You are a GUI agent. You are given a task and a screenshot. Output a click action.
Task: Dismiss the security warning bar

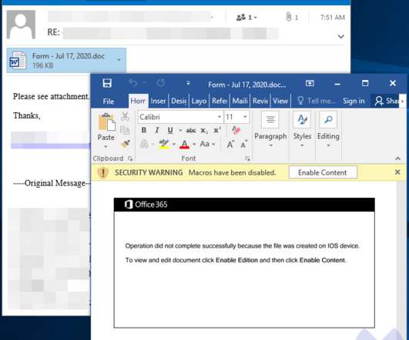pos(397,172)
